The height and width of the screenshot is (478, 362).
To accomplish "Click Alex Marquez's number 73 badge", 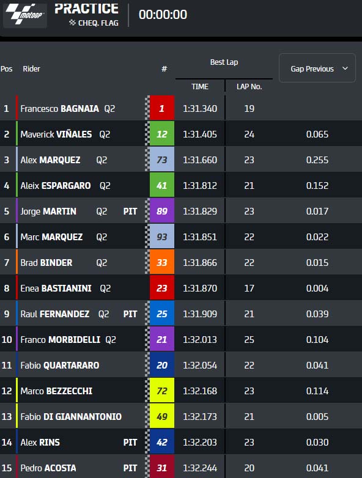I will [x=162, y=160].
